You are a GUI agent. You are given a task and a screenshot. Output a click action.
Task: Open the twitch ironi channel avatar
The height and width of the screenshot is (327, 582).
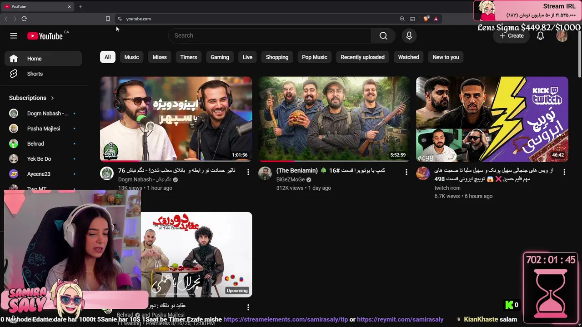[423, 173]
